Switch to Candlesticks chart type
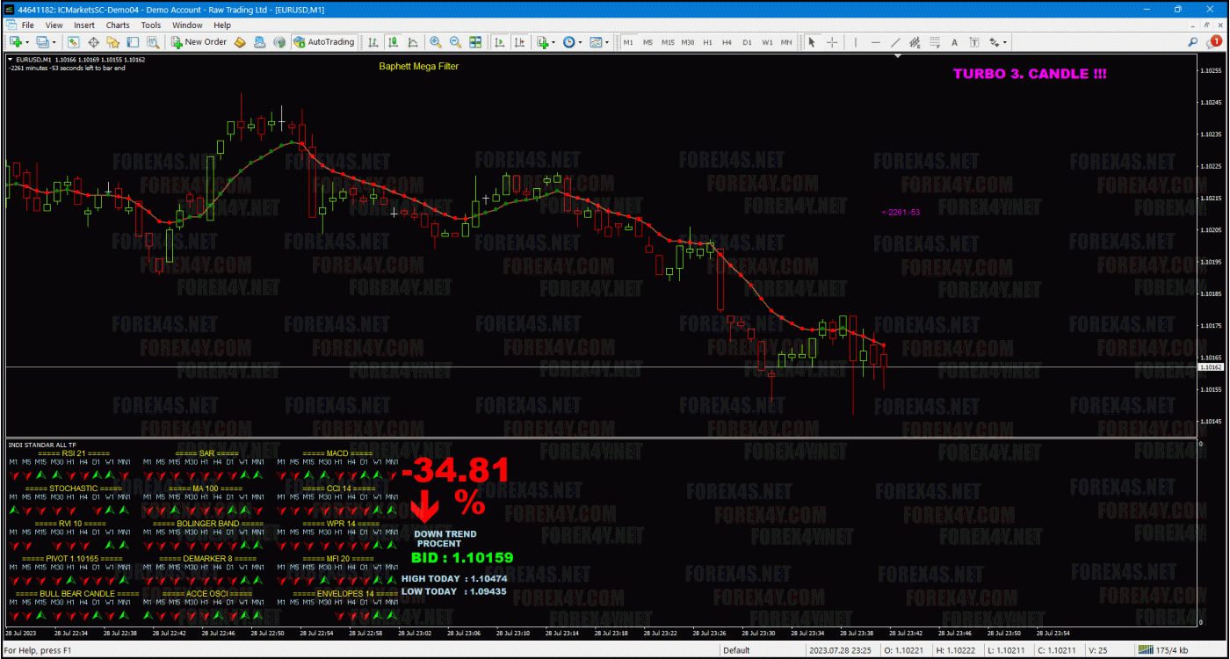The image size is (1230, 659). point(393,42)
